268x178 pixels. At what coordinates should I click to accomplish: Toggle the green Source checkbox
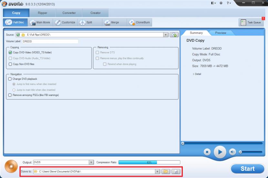18,35
